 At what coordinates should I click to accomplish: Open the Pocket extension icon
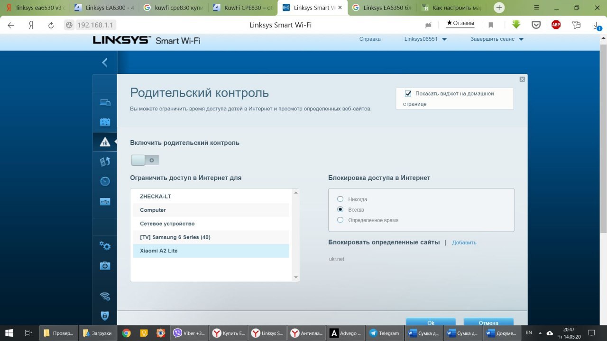tap(536, 25)
